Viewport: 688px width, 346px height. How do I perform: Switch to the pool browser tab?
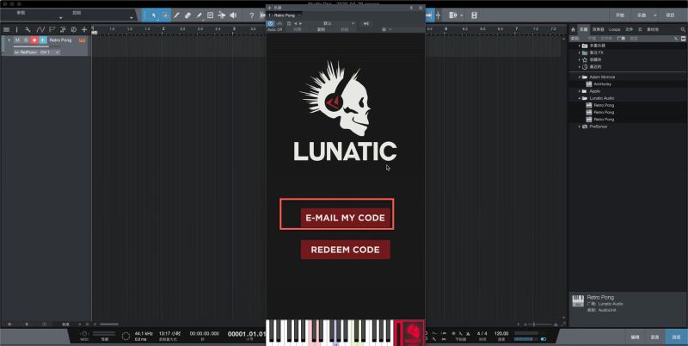[x=653, y=29]
